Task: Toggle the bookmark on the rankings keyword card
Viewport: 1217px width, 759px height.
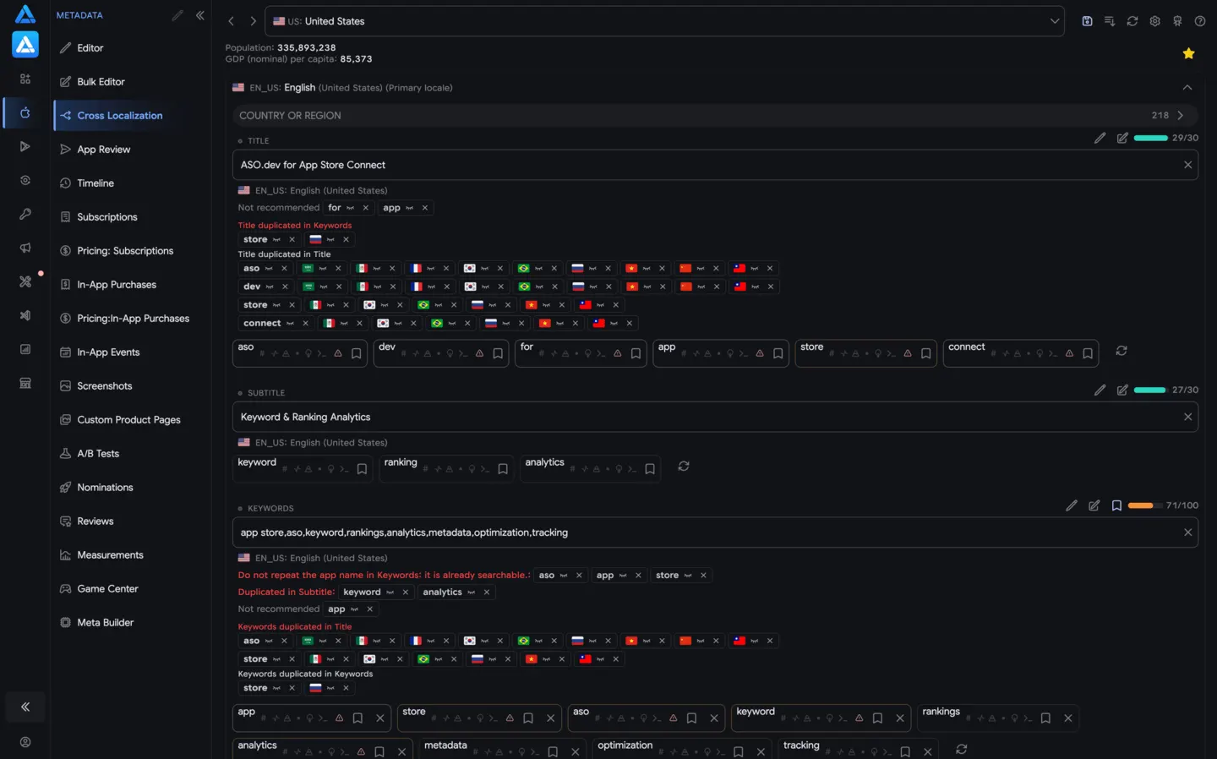Action: pos(1045,718)
